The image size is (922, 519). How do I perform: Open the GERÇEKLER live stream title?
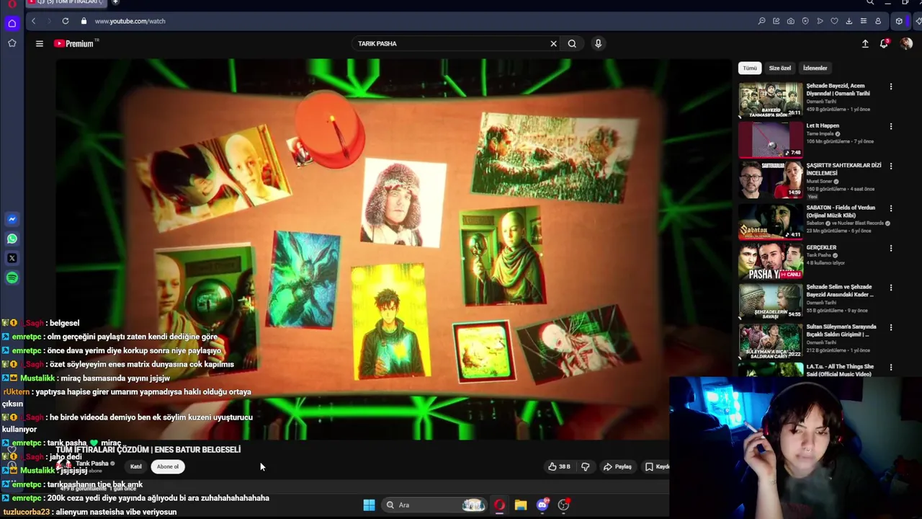pyautogui.click(x=821, y=247)
